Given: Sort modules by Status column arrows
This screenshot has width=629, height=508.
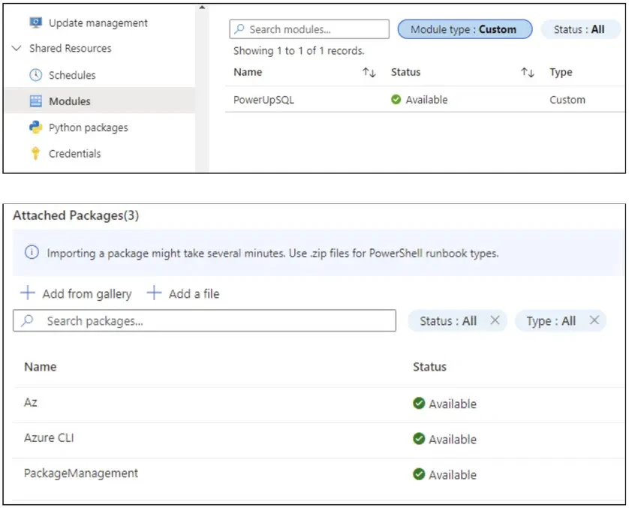Looking at the screenshot, I should click(528, 72).
